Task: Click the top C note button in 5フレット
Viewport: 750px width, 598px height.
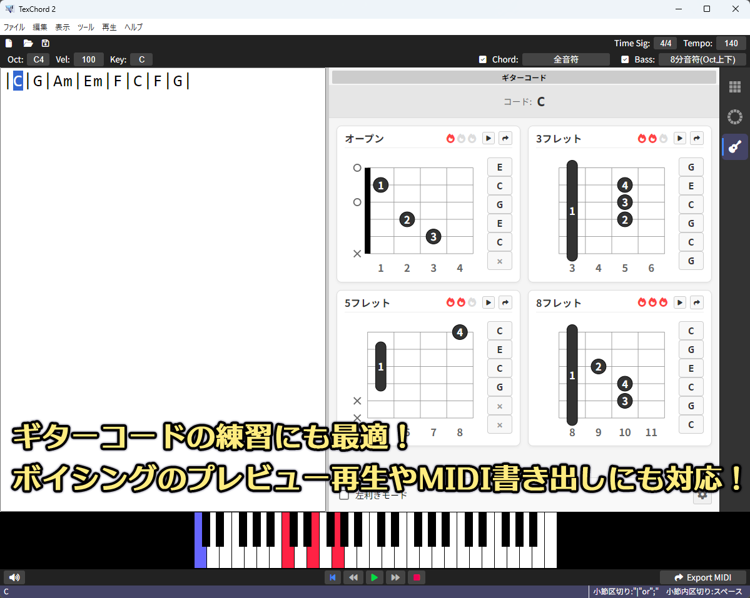Action: (500, 331)
